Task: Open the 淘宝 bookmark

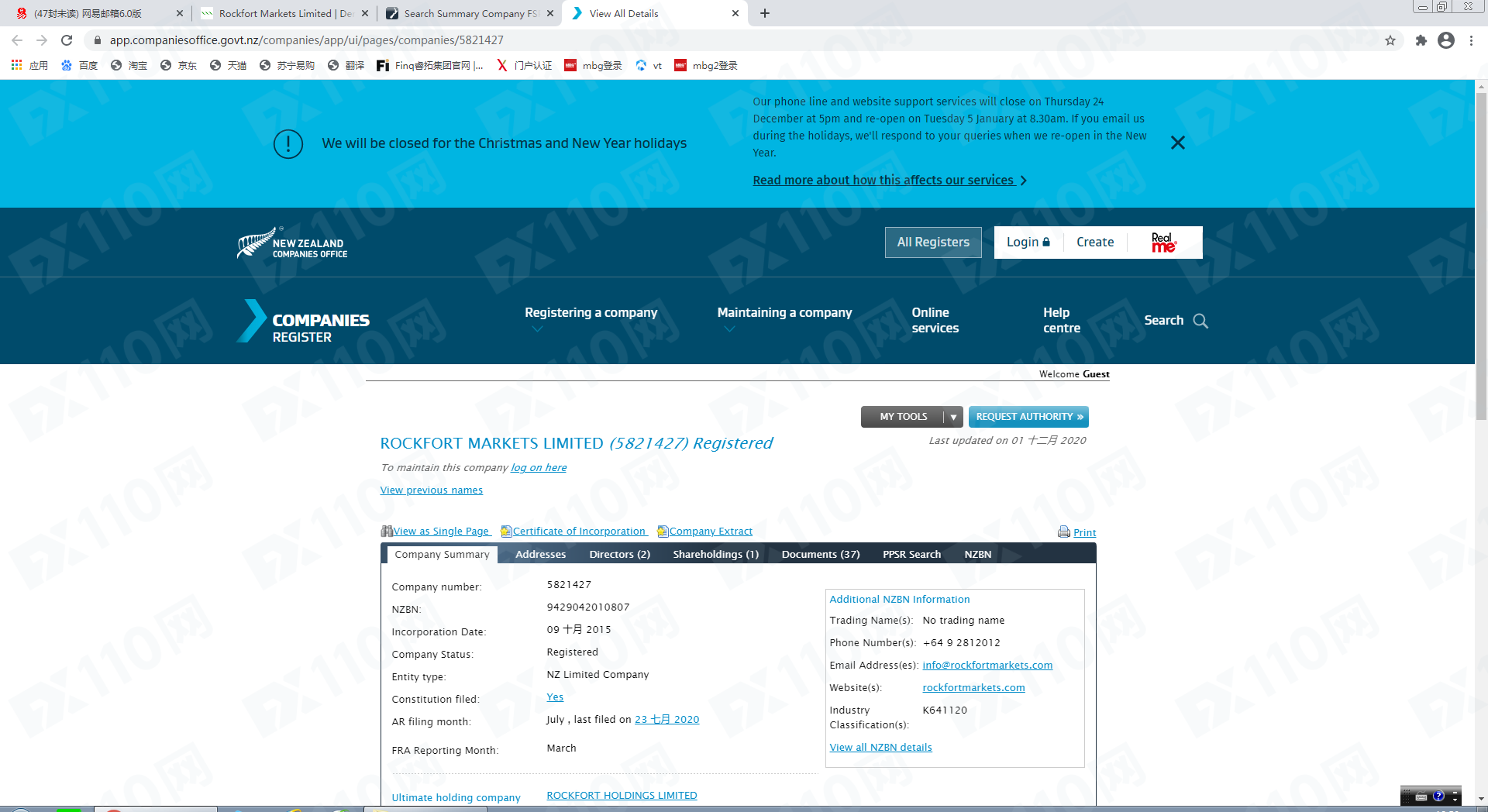Action: 129,66
